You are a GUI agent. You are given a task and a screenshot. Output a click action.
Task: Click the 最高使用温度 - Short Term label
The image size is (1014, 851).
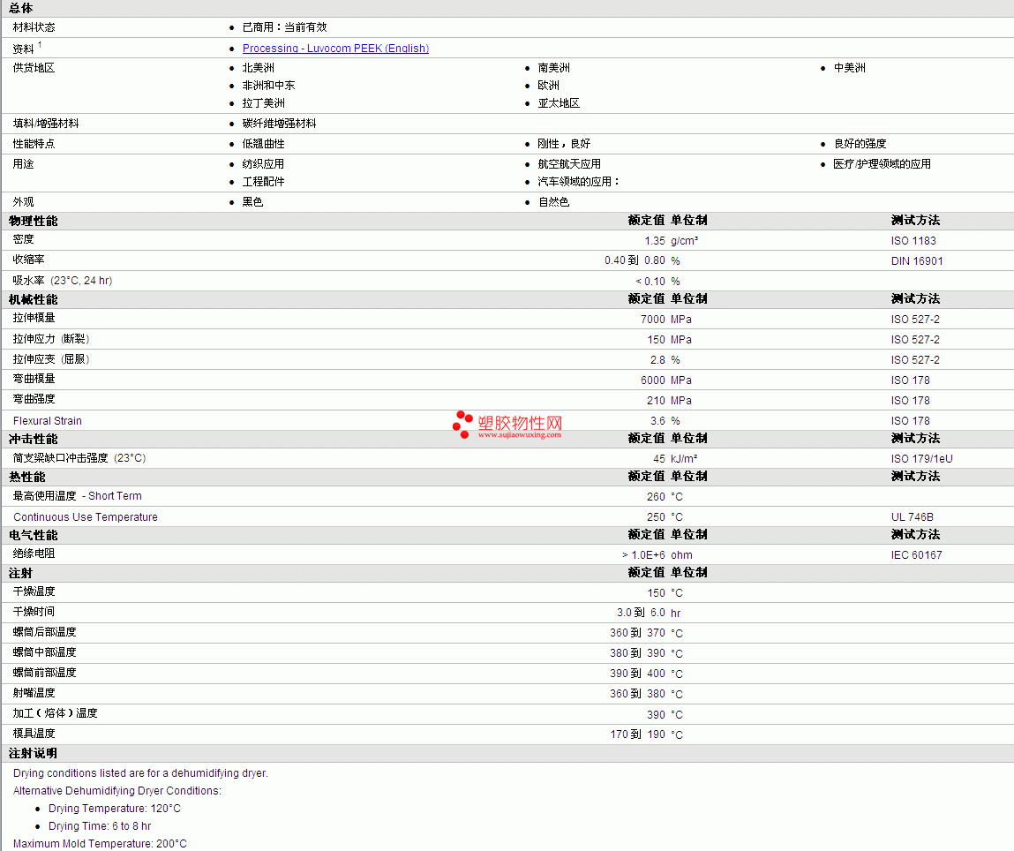coord(77,496)
